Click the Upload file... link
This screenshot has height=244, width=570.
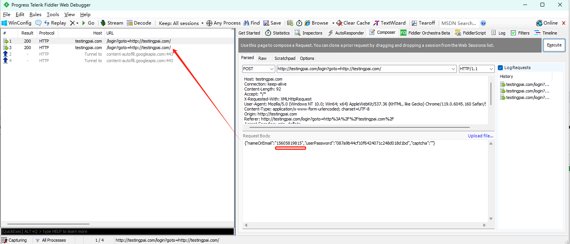[x=481, y=136]
